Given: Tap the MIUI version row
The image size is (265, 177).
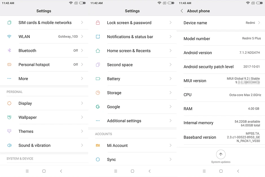Looking at the screenshot, I should [x=221, y=81].
